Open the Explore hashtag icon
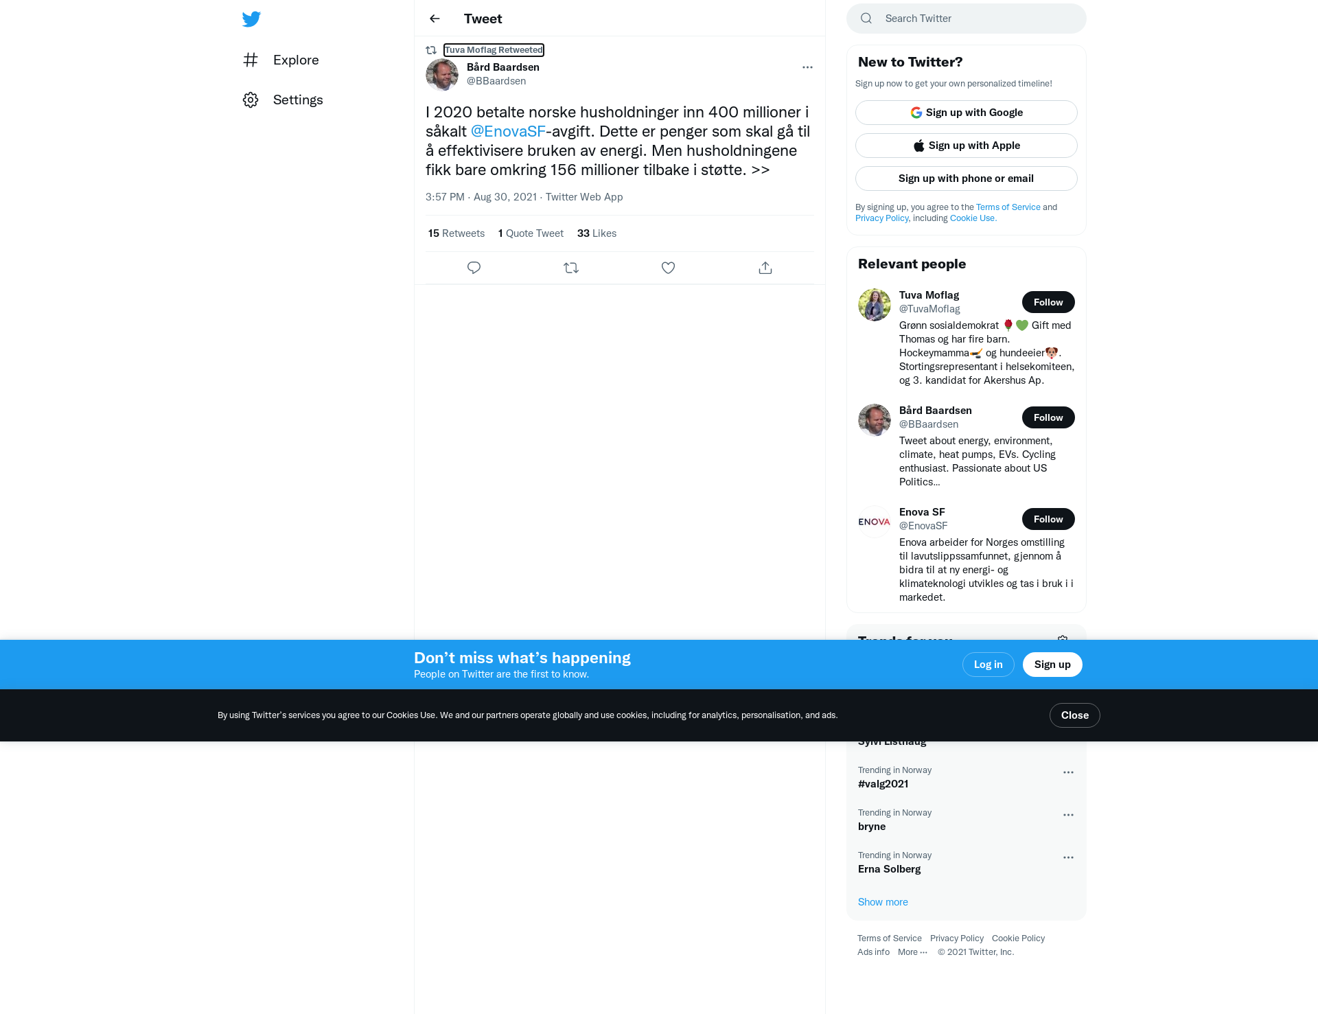This screenshot has width=1318, height=1014. pos(251,60)
